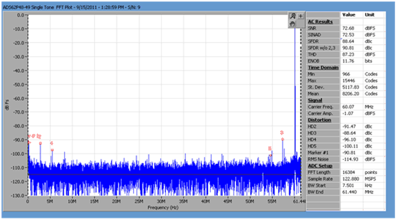Click the points unit cell
Viewport: 396px width, 219px height.
(x=371, y=172)
